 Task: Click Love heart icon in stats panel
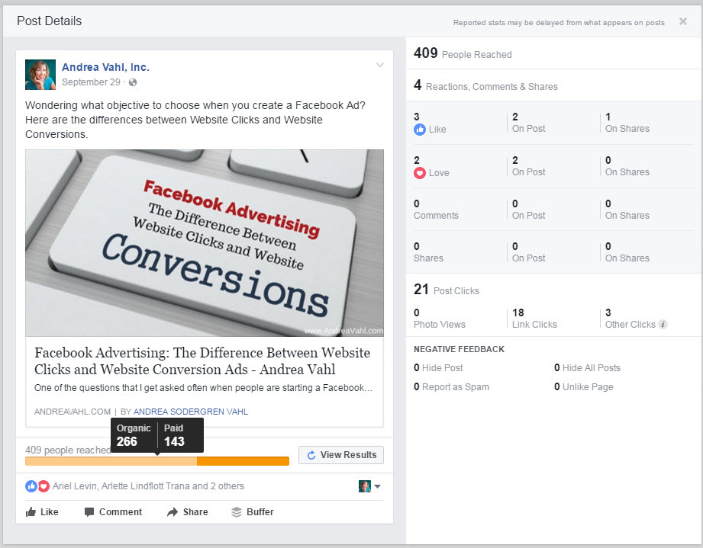click(x=420, y=173)
